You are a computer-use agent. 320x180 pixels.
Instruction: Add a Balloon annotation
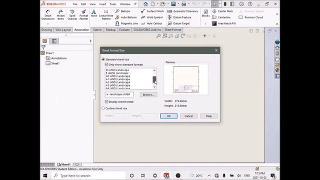point(122,11)
